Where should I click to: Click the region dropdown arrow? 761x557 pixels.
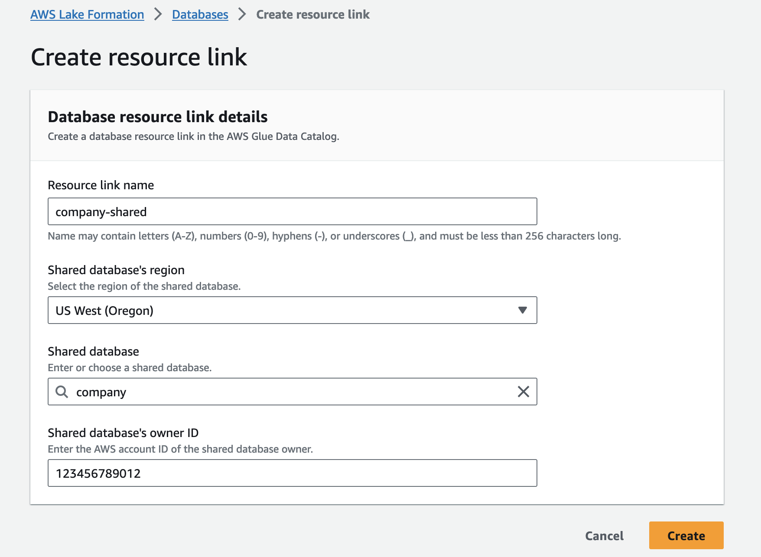tap(523, 310)
